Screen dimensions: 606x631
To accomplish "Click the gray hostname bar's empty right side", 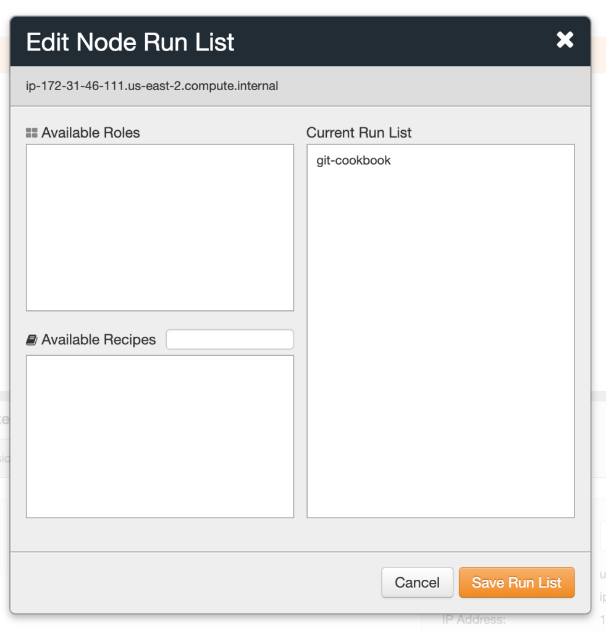I will (432, 86).
